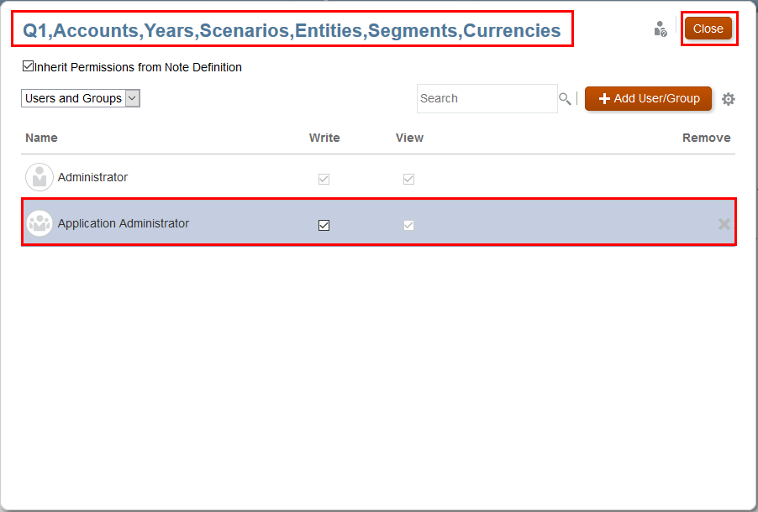Click the Application Administrator group avatar icon
Viewport: 758px width, 512px height.
click(x=39, y=223)
